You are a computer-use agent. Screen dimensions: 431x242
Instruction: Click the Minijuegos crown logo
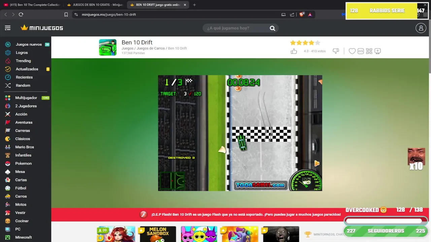point(42,28)
